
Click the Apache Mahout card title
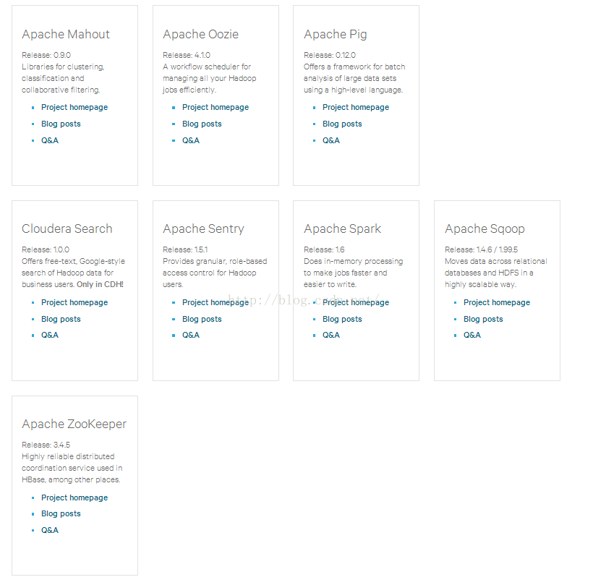point(66,35)
